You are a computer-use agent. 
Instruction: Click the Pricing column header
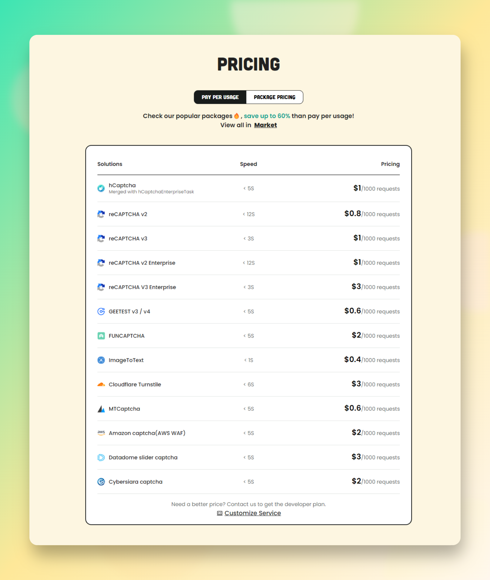(x=390, y=164)
